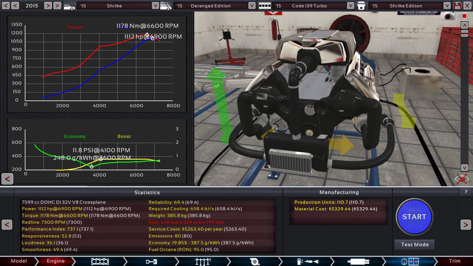Click the manufacturing help question mark button
Viewport: 473px width, 266px height.
coord(466,192)
